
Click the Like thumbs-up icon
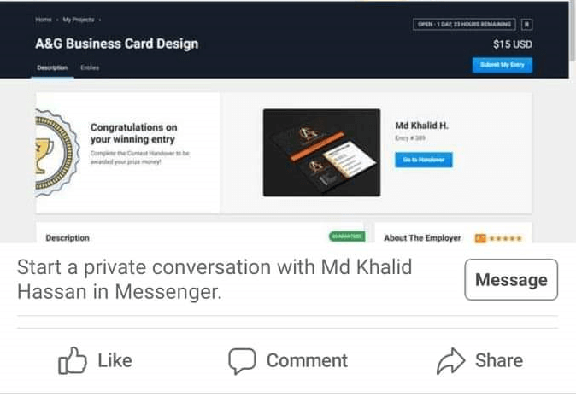[72, 361]
